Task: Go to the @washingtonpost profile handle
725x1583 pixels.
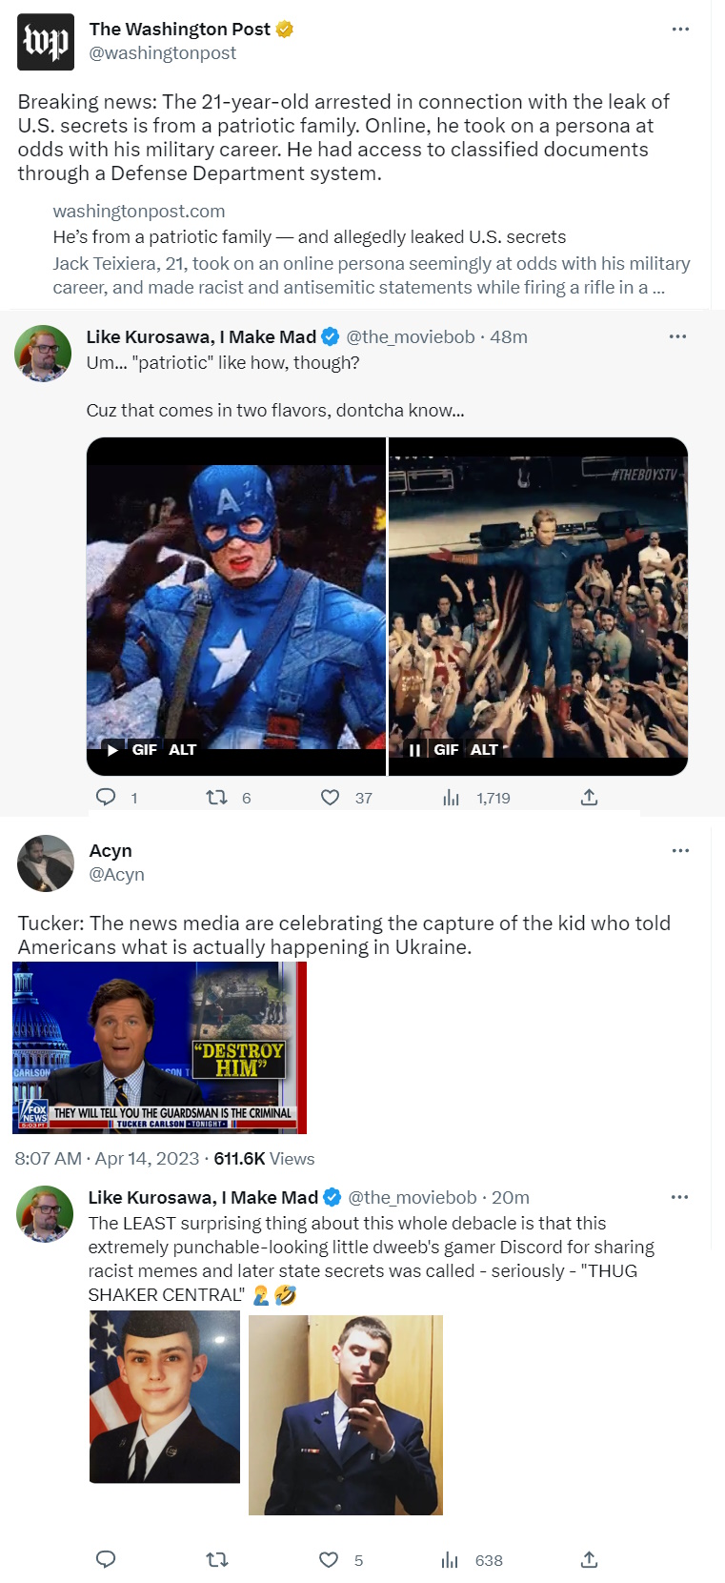Action: [x=163, y=53]
